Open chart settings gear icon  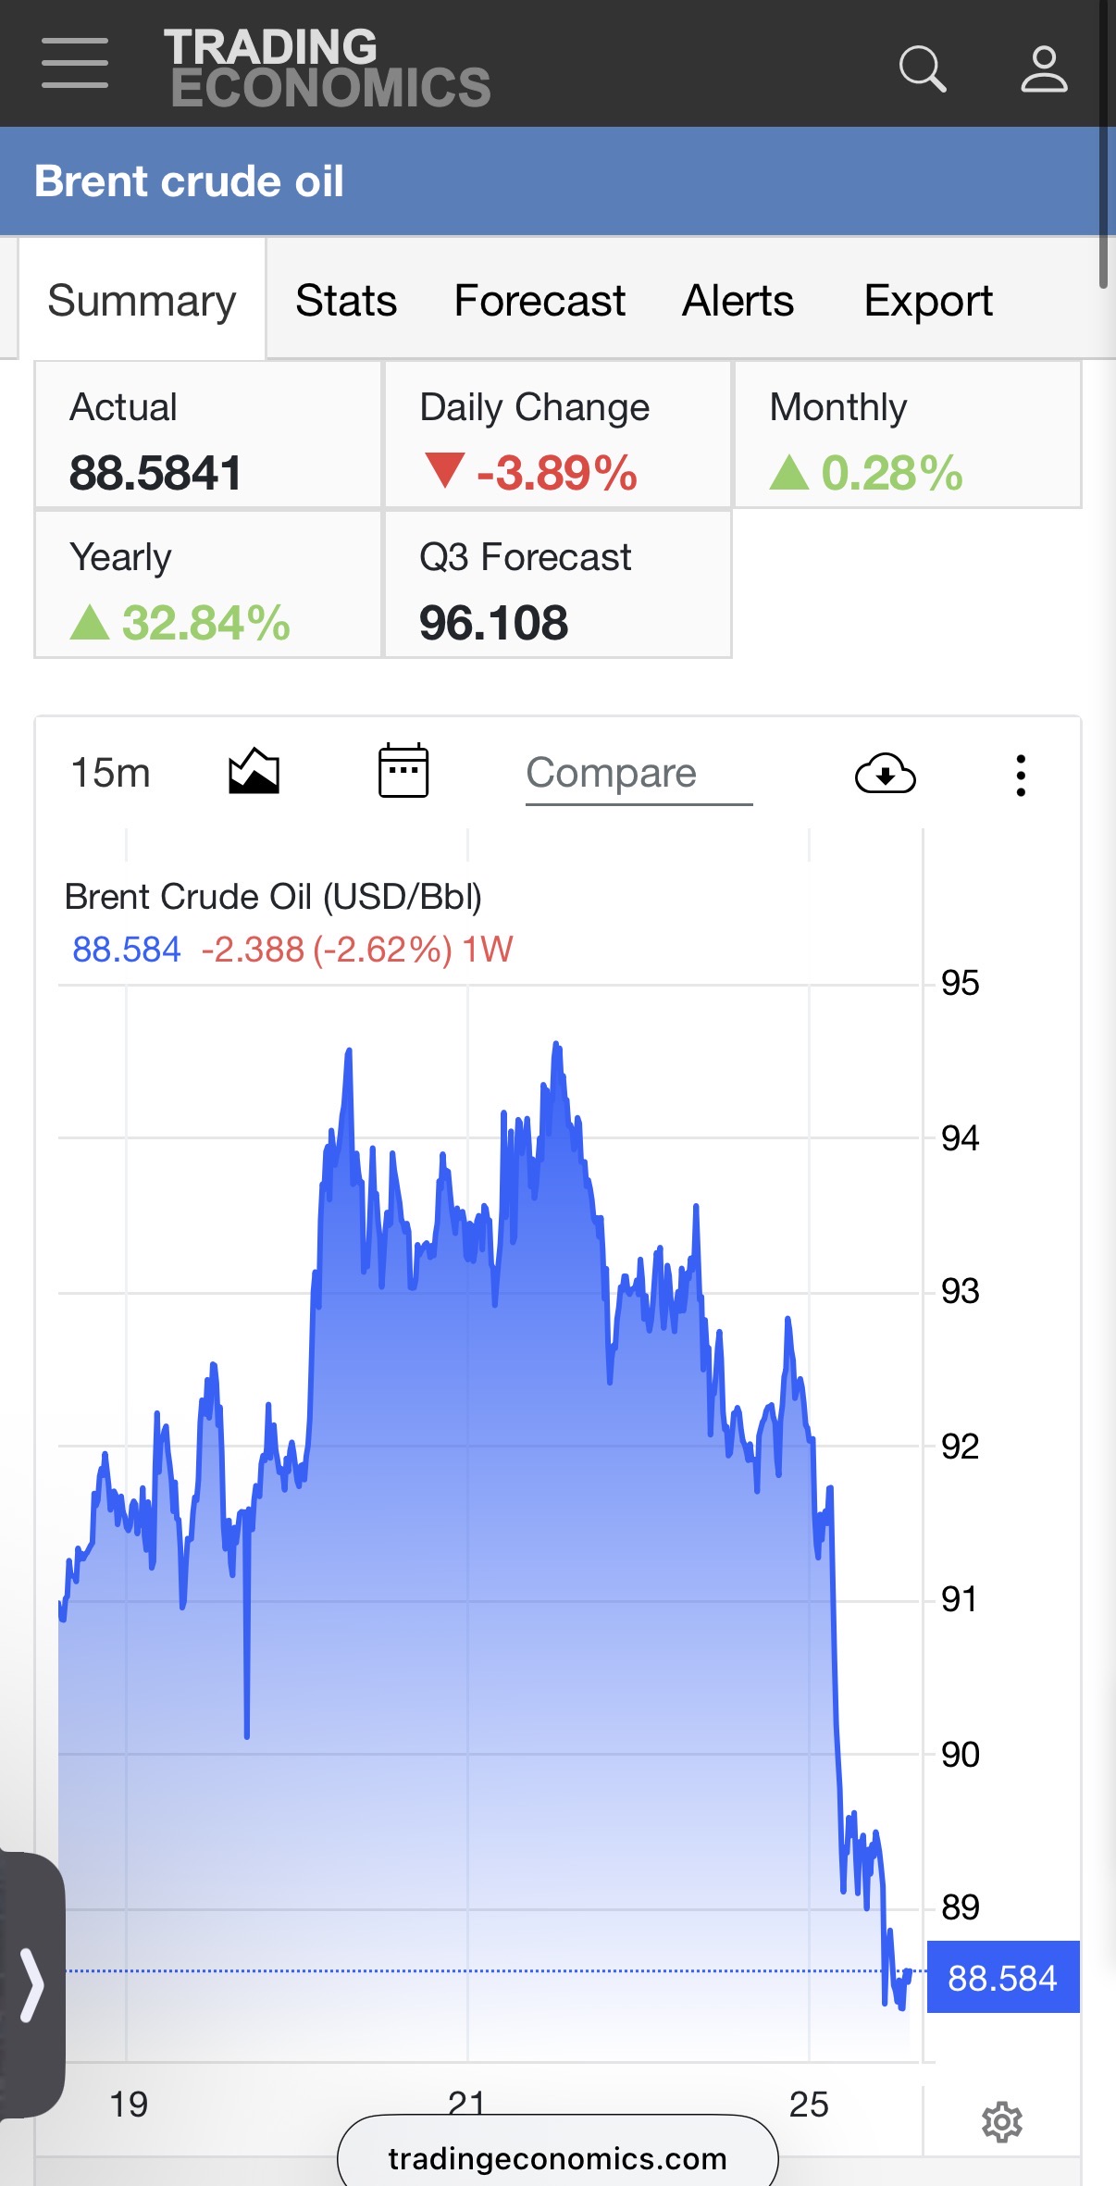[1001, 2122]
